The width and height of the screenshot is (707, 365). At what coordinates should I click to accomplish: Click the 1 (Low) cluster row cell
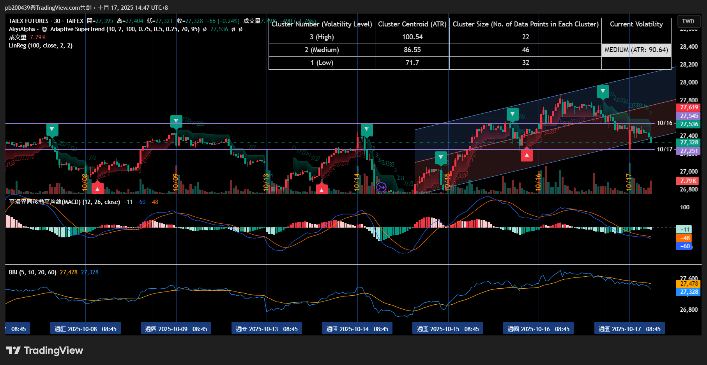pyautogui.click(x=322, y=63)
